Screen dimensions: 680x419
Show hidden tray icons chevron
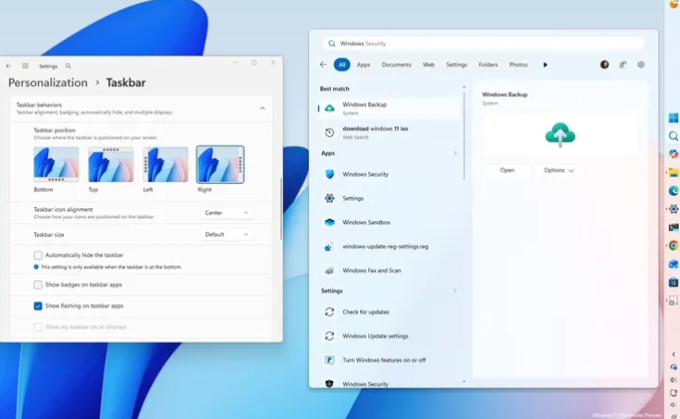674,354
